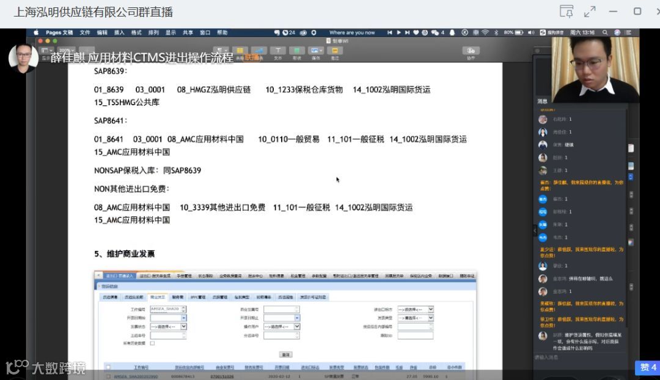The height and width of the screenshot is (380, 660).
Task: Open the notification bell icon in menu bar
Action: click(x=452, y=32)
